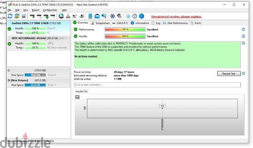Click the network monitors toolbar icon
Viewport: 253px width, 148px height.
104,16
